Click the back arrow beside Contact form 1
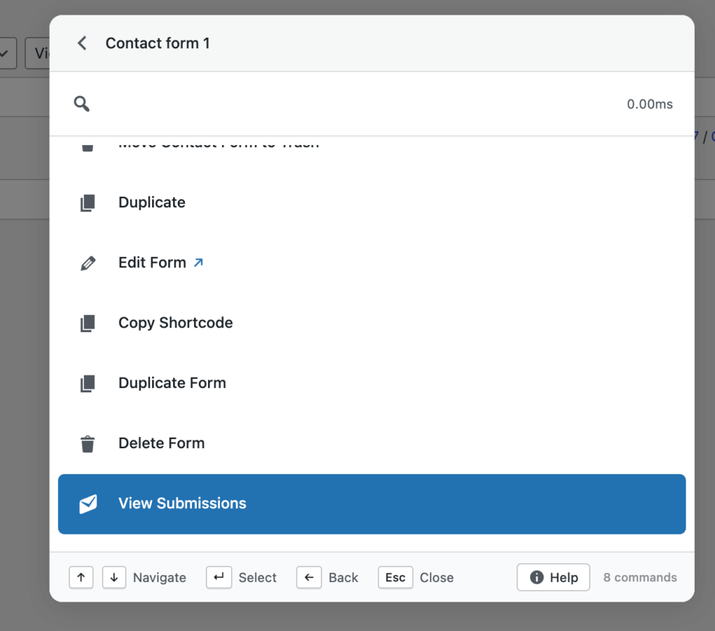715x631 pixels. pyautogui.click(x=82, y=43)
